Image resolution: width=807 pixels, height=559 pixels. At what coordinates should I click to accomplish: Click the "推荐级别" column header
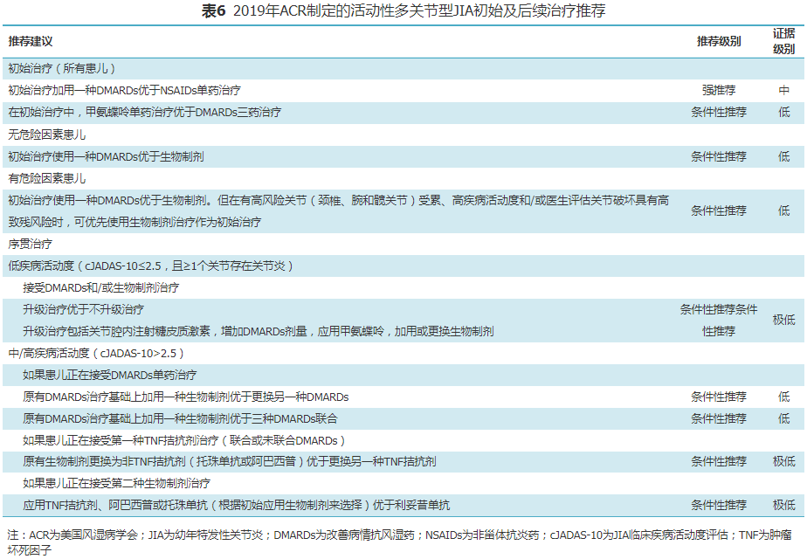point(718,42)
